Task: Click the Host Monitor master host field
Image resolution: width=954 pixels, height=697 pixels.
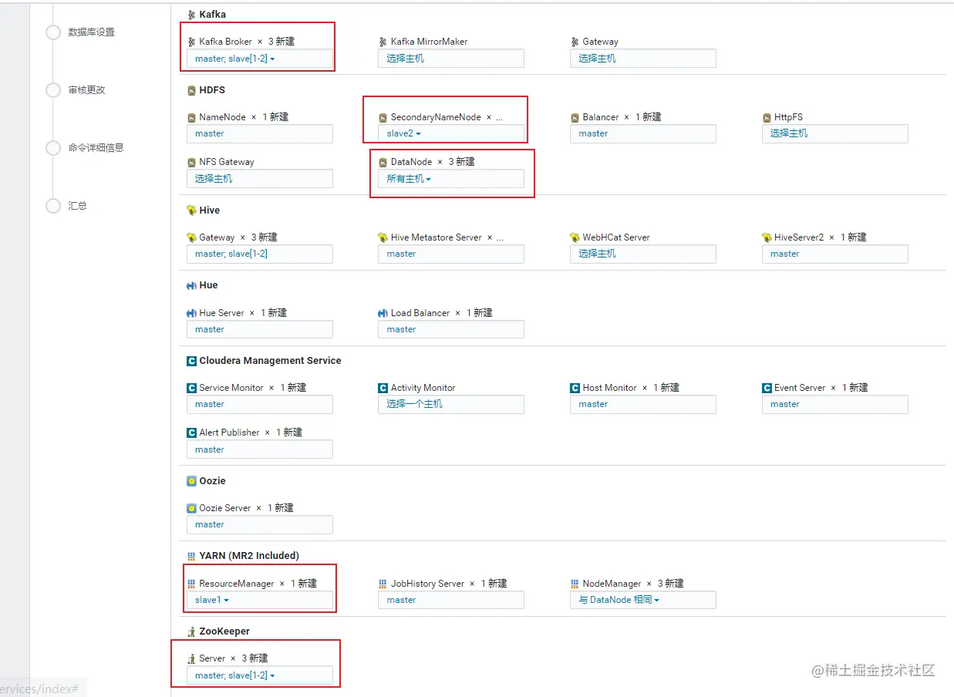Action: (643, 404)
